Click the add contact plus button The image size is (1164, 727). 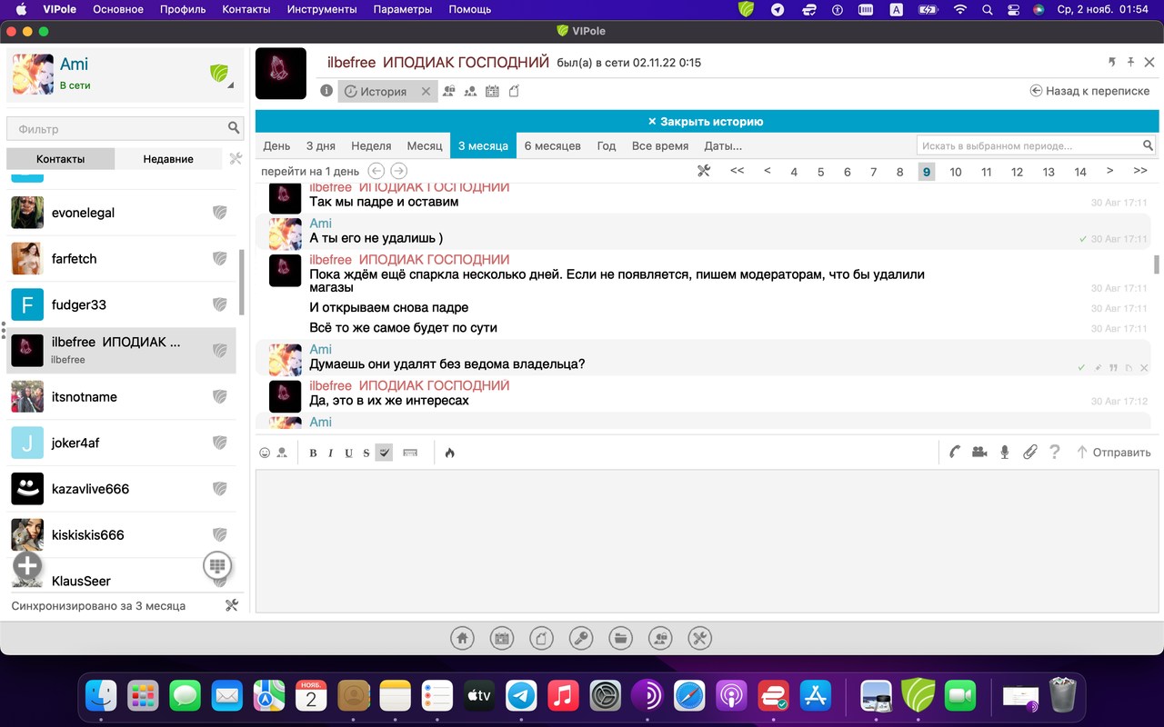click(27, 565)
